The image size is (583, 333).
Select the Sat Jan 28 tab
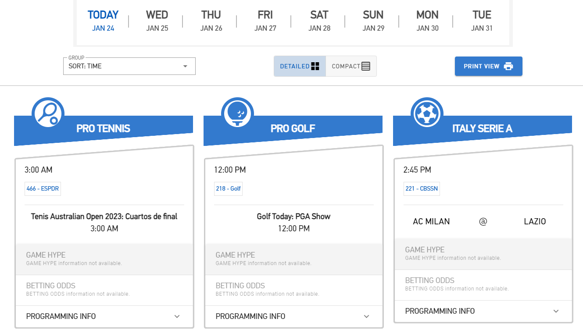pos(319,21)
